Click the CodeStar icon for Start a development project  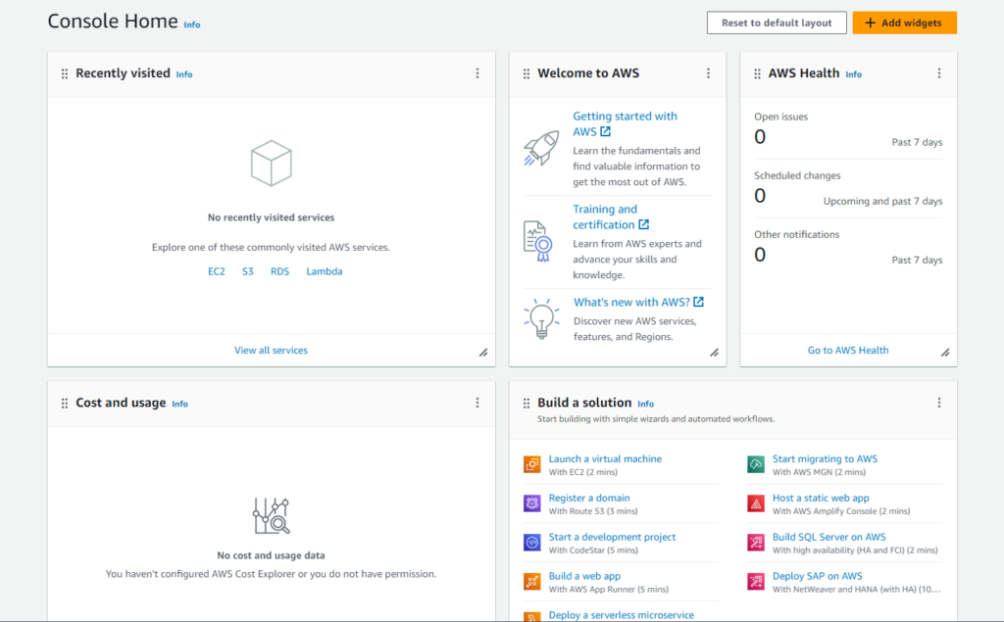coord(532,543)
